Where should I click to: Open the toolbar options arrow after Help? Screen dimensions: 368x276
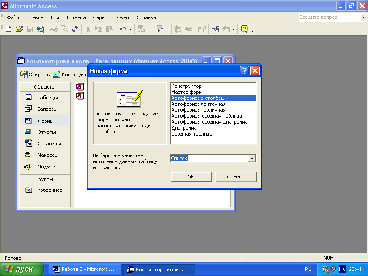click(x=252, y=30)
